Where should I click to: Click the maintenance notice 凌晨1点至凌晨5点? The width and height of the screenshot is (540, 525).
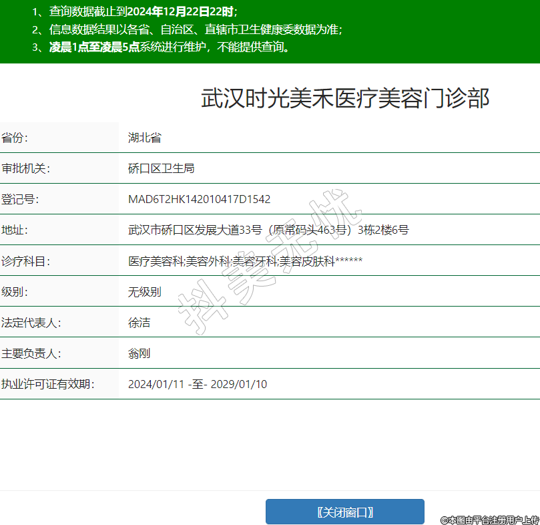[93, 47]
